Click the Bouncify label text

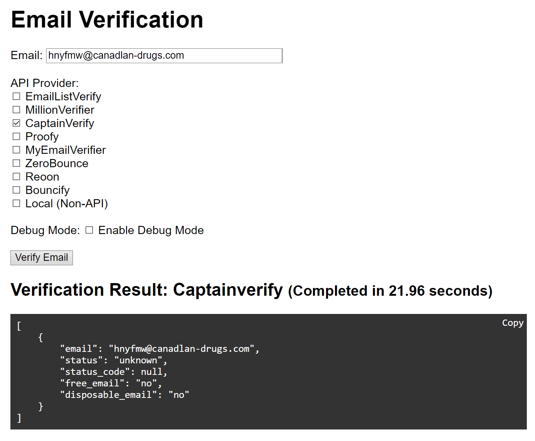click(x=48, y=190)
